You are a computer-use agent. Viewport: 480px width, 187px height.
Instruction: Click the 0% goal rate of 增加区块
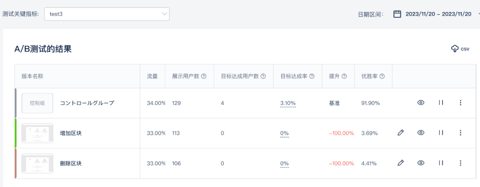(x=284, y=133)
